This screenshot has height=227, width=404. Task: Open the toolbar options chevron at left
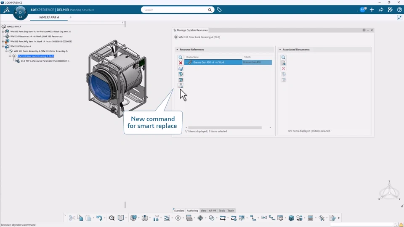65,215
